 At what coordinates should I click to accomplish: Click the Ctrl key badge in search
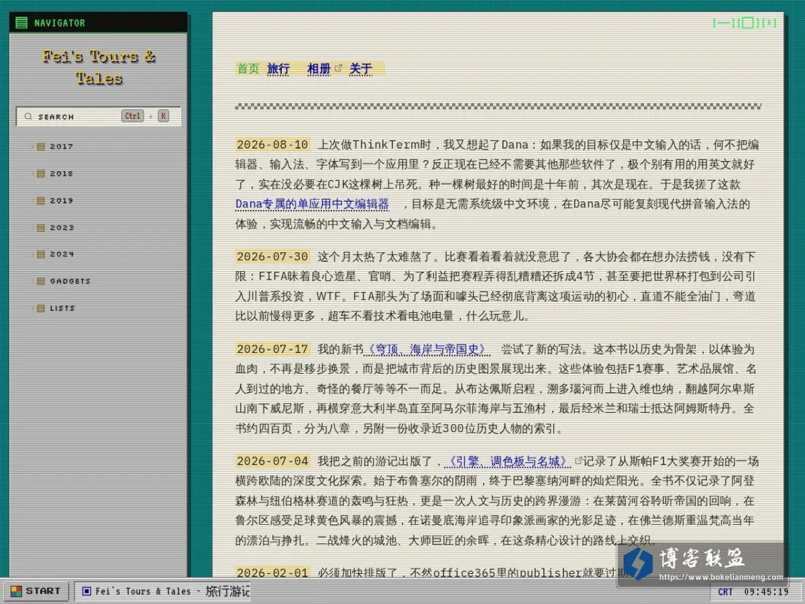133,116
